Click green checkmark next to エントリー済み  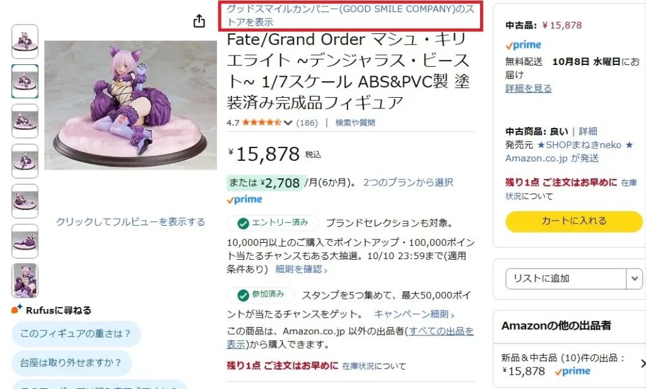point(243,224)
